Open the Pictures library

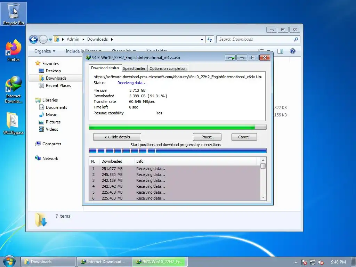point(53,122)
